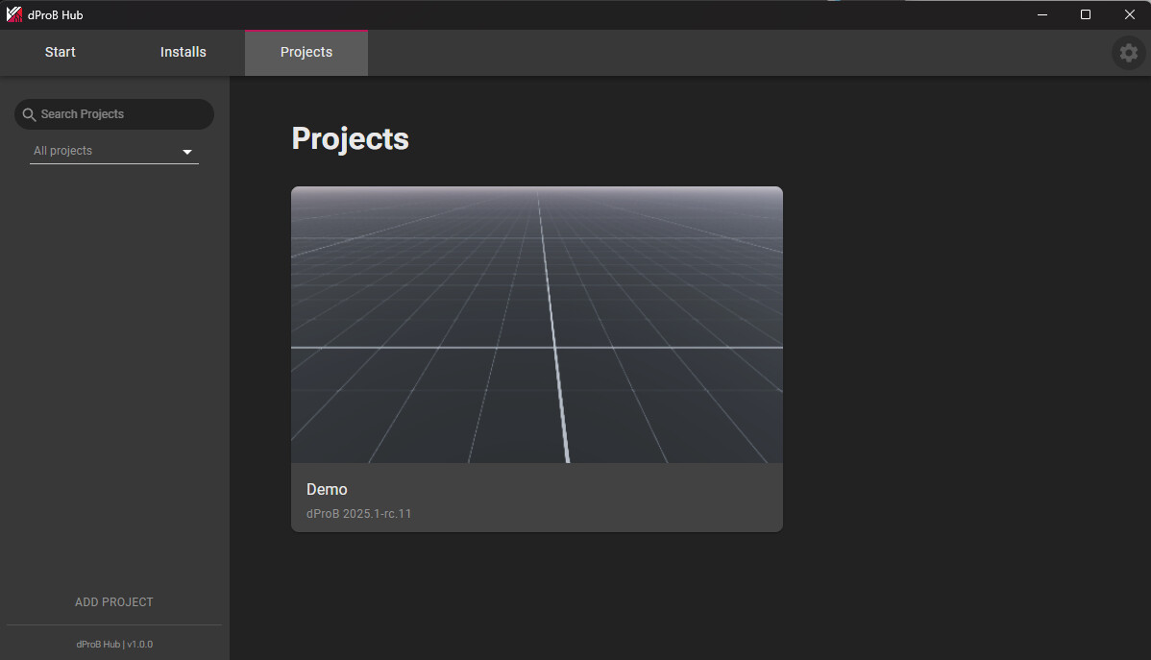Go to the Installs tab
Image resolution: width=1151 pixels, height=660 pixels.
[x=183, y=52]
